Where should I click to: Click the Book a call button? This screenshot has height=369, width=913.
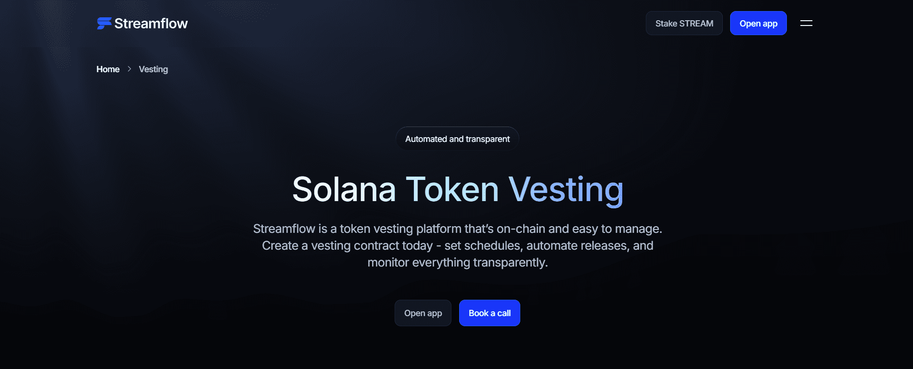point(489,313)
